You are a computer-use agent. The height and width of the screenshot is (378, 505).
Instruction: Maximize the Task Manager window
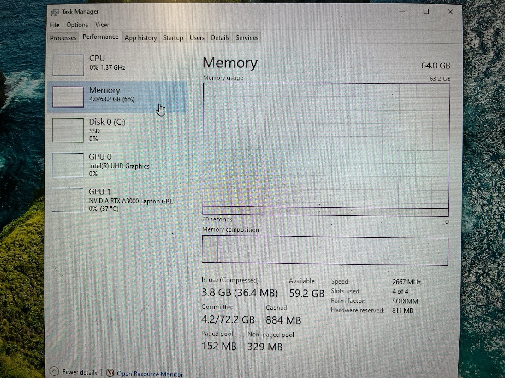(x=426, y=11)
